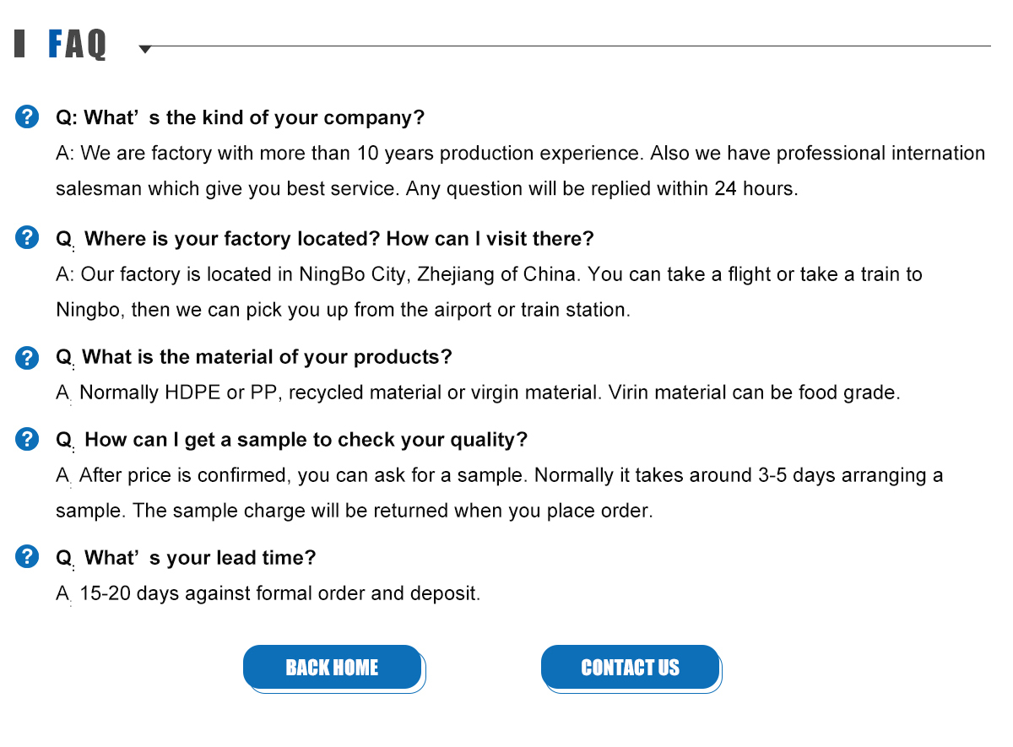
Task: Click question 'What's the kind of your company?'
Action: click(x=241, y=117)
